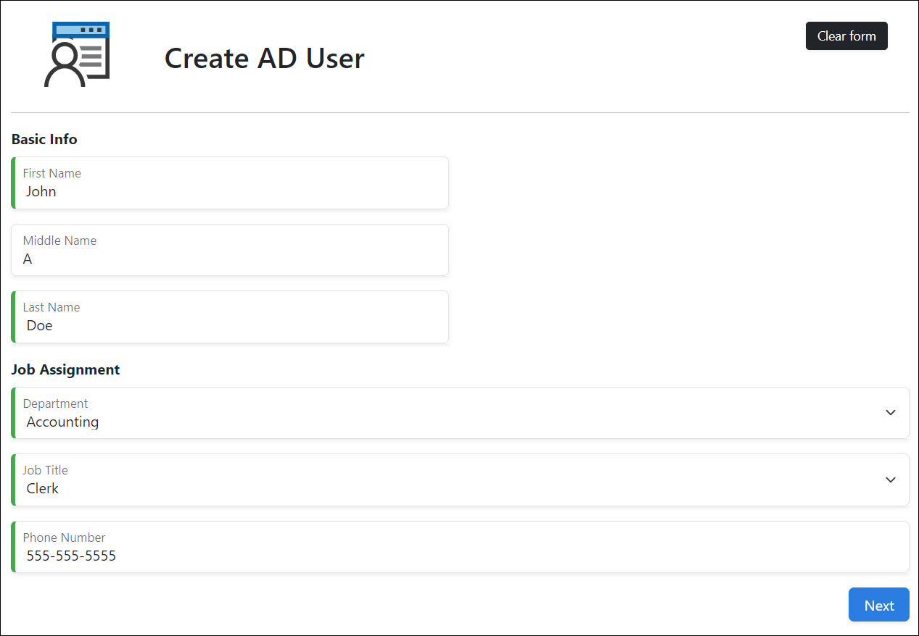
Task: Click the Department floating label text
Action: click(55, 403)
